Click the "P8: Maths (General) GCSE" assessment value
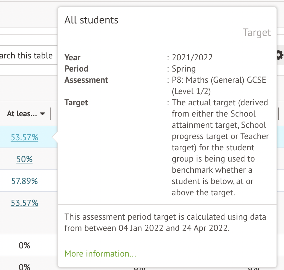The width and height of the screenshot is (284, 270). [x=219, y=80]
